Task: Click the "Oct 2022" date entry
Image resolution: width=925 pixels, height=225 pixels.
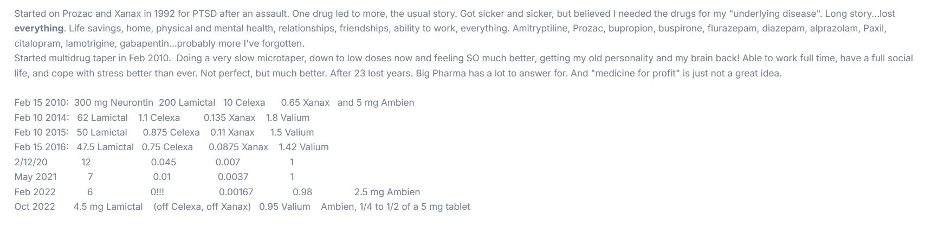Action: click(35, 207)
